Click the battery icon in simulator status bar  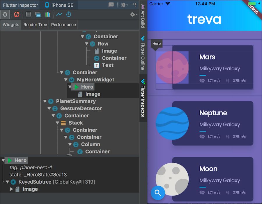pyautogui.click(x=252, y=4)
